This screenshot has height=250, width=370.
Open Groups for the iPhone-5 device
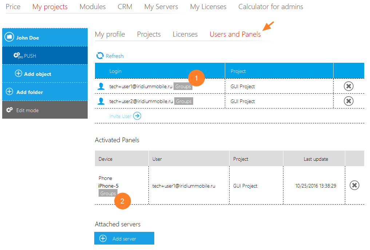pyautogui.click(x=108, y=193)
